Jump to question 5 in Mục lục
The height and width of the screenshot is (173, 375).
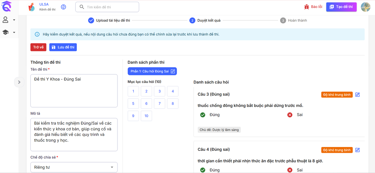[x=133, y=103]
